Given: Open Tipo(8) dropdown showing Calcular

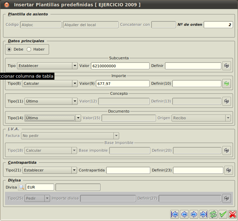Looking at the screenshot, I should 50,83.
